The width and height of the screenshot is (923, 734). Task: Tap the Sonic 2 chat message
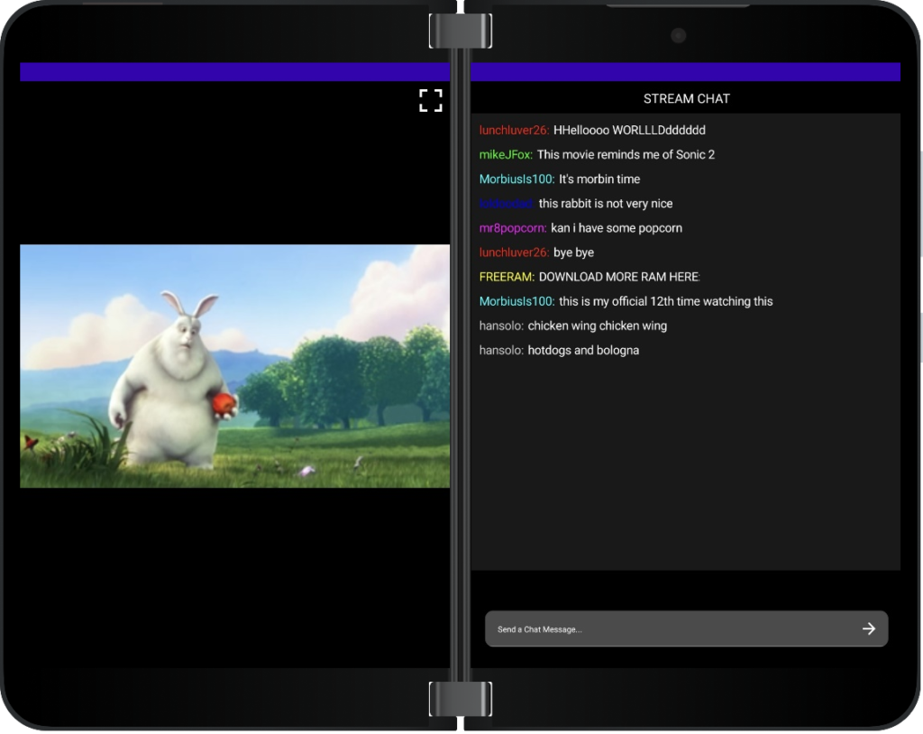pos(626,154)
